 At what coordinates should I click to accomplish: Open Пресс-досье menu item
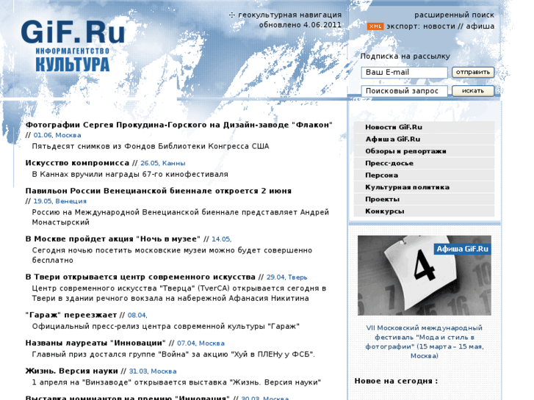[x=424, y=163]
